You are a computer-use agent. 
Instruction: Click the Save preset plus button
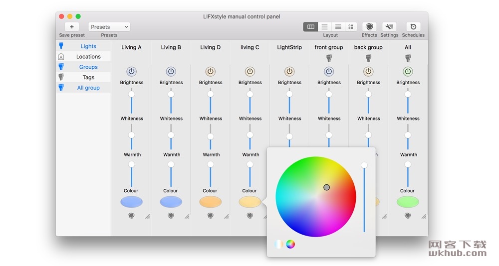(x=71, y=27)
